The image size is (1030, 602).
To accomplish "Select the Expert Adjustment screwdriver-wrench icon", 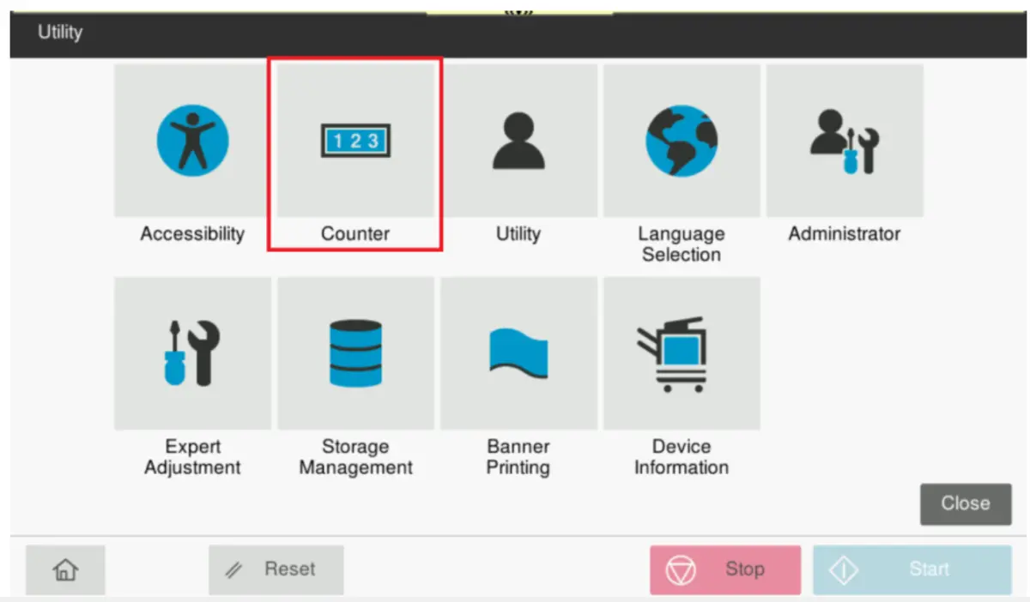I will (192, 352).
